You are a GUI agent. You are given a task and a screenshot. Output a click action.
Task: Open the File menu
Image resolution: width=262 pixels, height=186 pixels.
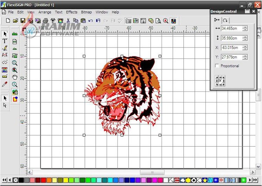pyautogui.click(x=11, y=12)
